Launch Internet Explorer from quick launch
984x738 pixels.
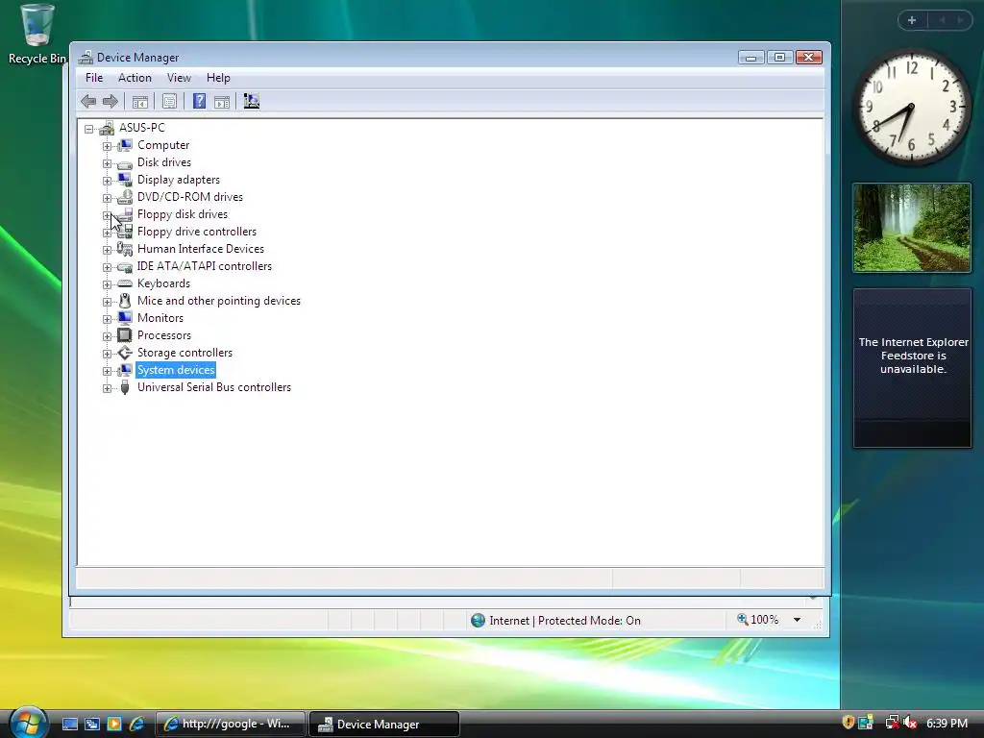[136, 725]
